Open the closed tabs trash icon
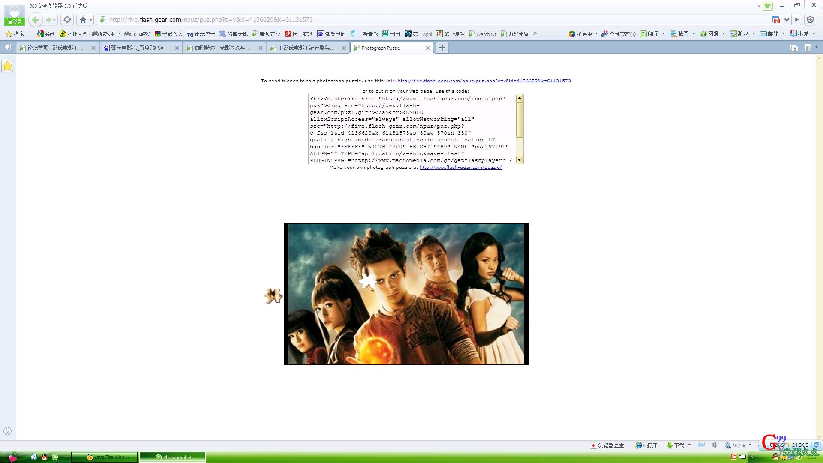Image resolution: width=823 pixels, height=463 pixels. click(x=808, y=48)
